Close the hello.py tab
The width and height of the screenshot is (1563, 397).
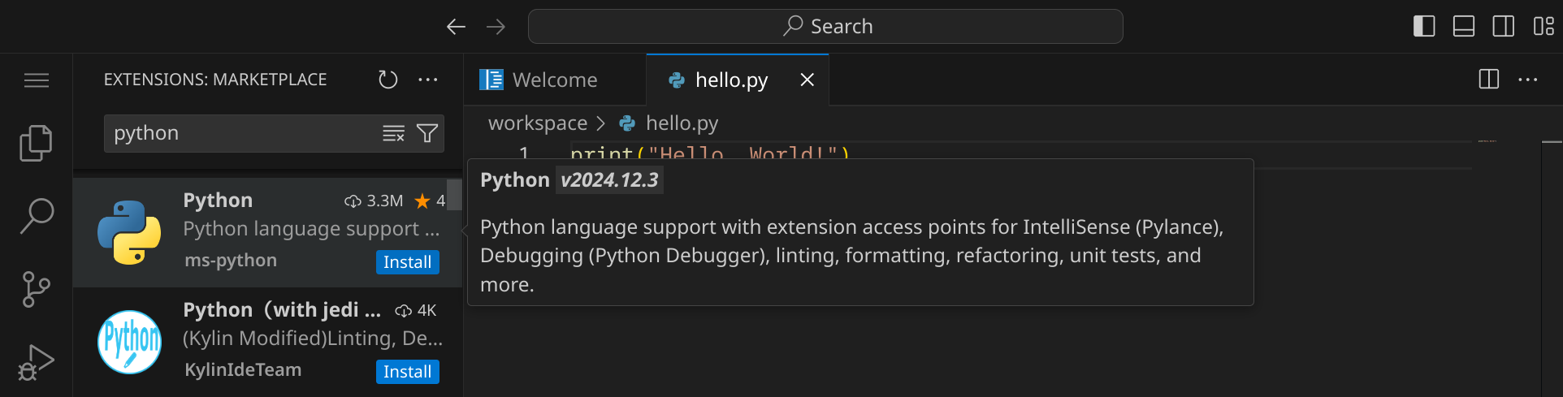click(807, 80)
